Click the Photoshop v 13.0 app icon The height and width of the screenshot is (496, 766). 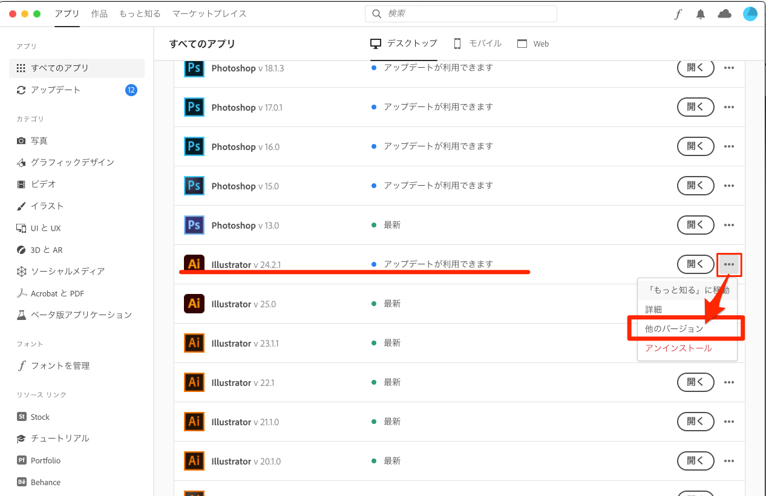click(x=194, y=225)
